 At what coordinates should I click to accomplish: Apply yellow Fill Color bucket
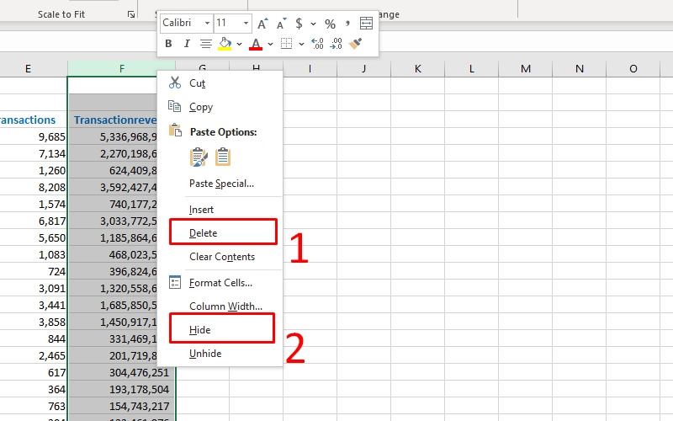coord(225,44)
